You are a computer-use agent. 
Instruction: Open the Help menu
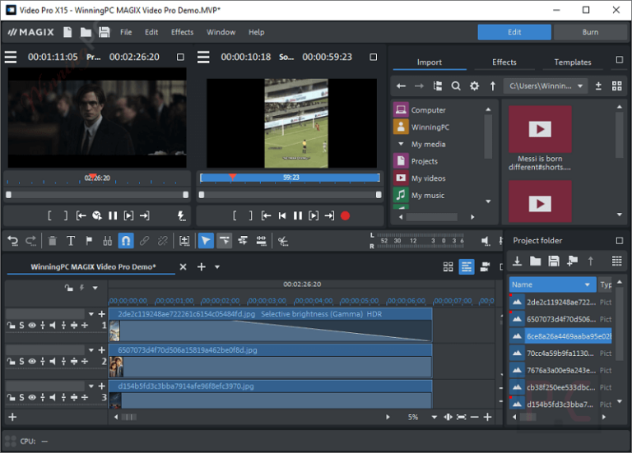pyautogui.click(x=257, y=32)
